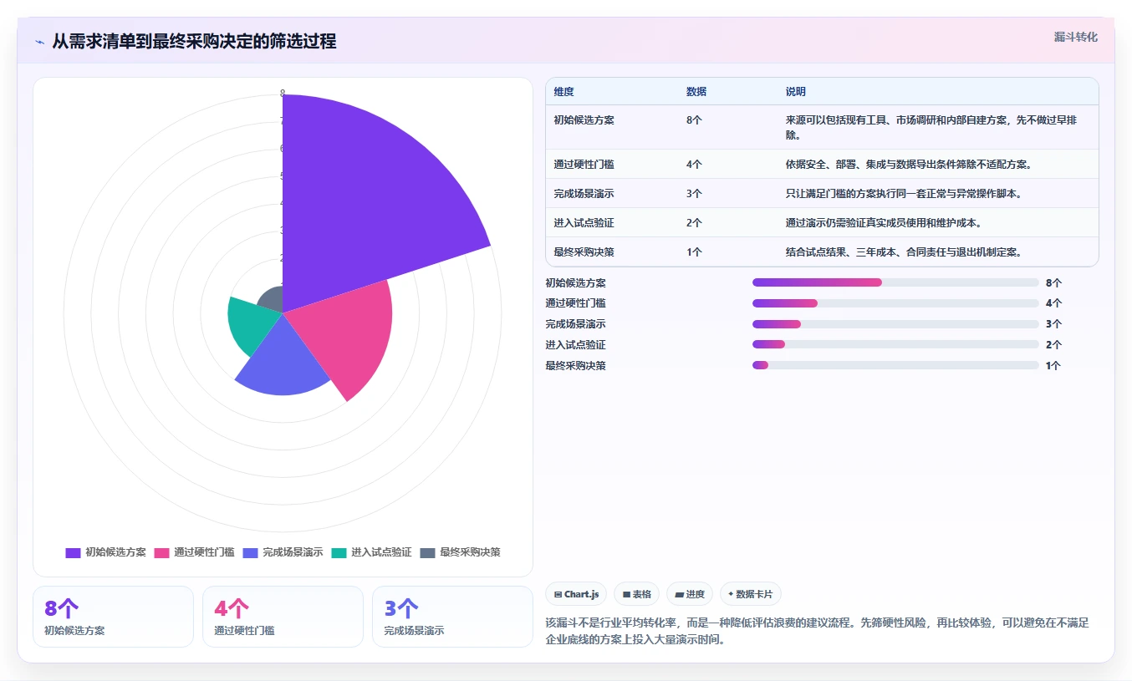1132x681 pixels.
Task: Open the 4个 通过硬性门槛 stat card
Action: coord(283,617)
